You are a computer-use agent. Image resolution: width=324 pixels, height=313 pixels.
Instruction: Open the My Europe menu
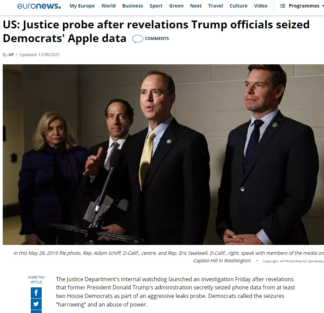coord(82,6)
